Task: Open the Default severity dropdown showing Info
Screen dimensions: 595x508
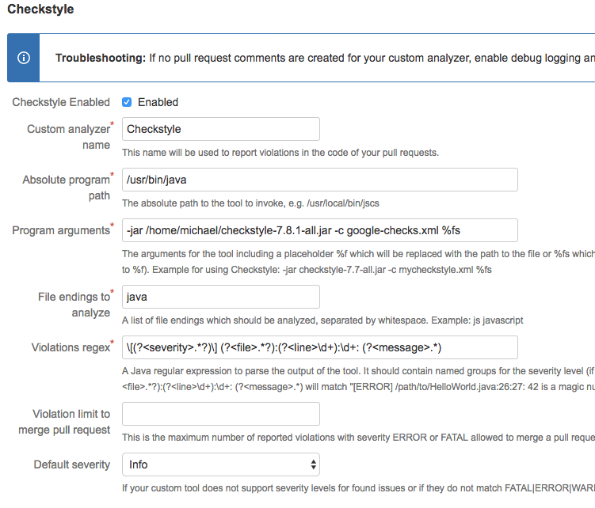Action: (220, 464)
